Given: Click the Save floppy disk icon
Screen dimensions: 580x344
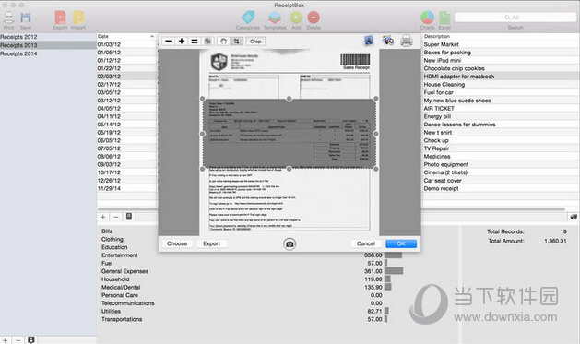Looking at the screenshot, I should coord(26,18).
